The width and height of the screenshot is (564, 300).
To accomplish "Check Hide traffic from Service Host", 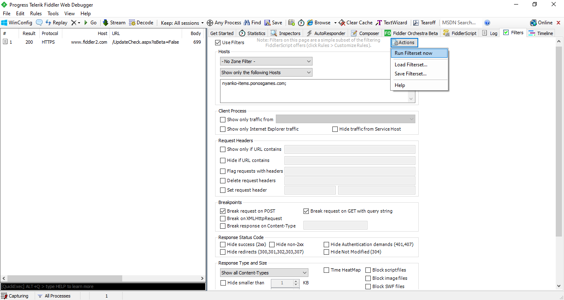I will (x=335, y=129).
